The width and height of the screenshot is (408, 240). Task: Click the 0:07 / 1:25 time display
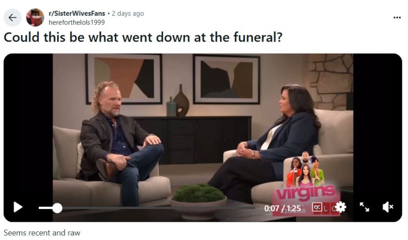283,208
